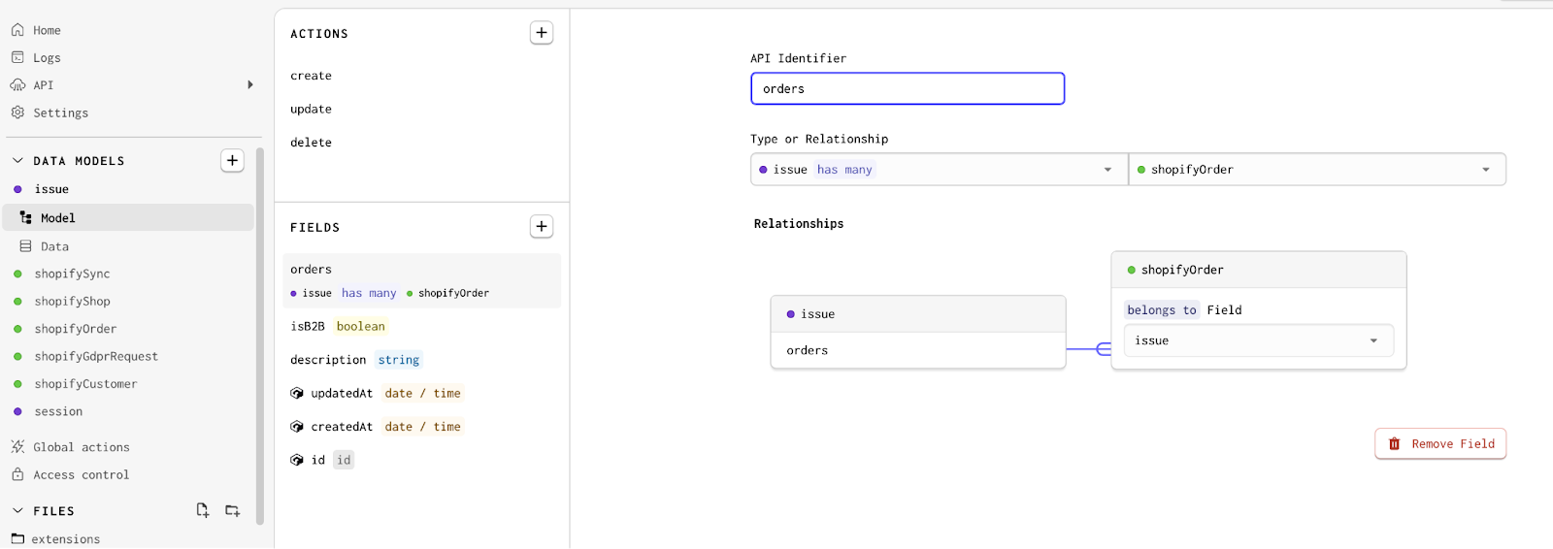Open the issue has many relationship dropdown
This screenshot has width=1553, height=549.
coord(939,170)
